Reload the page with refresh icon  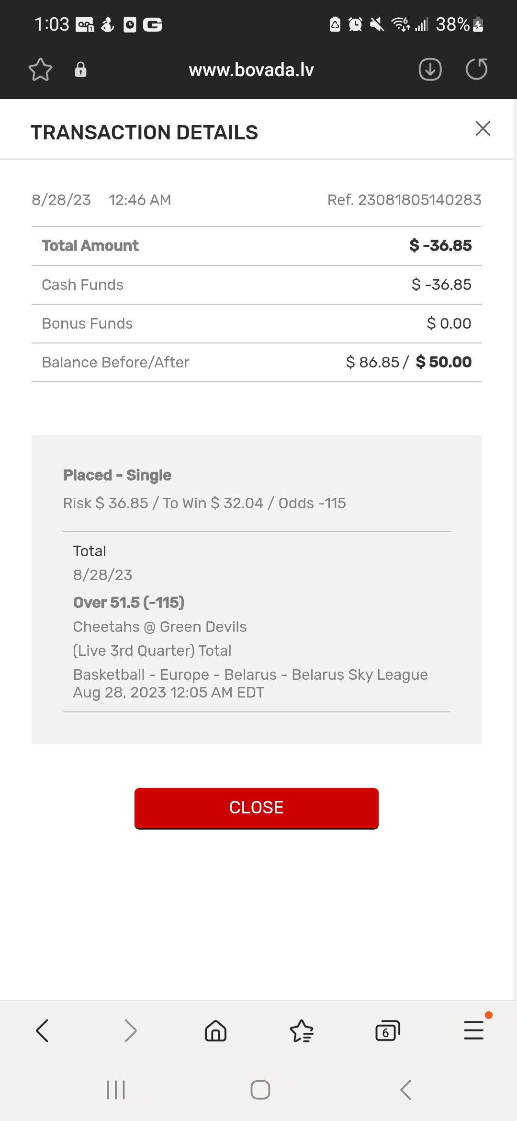[x=476, y=70]
